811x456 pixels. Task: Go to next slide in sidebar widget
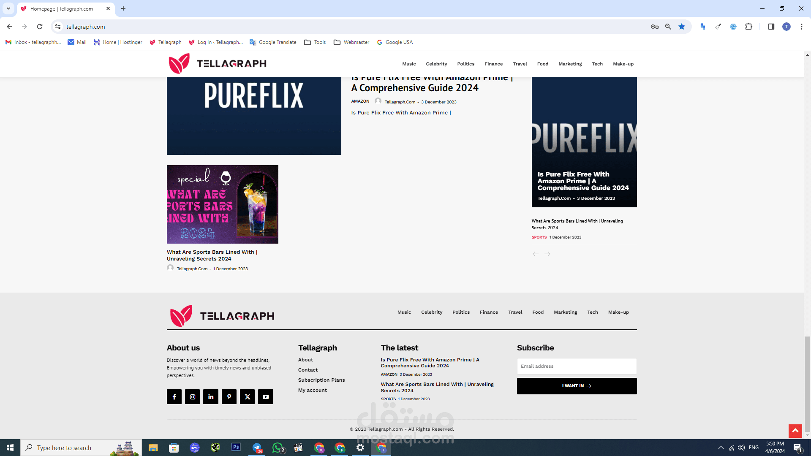click(x=547, y=254)
